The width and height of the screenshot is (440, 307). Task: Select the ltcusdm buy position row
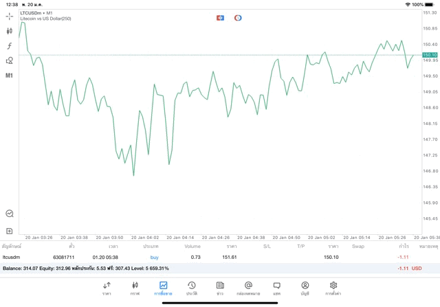tap(206, 257)
